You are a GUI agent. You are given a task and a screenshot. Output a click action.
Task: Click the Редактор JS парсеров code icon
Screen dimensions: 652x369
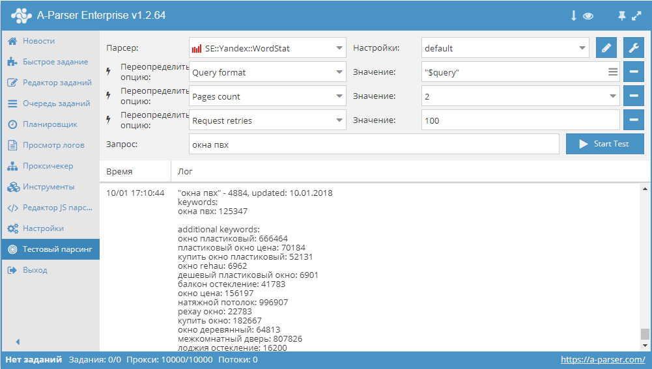pos(13,208)
